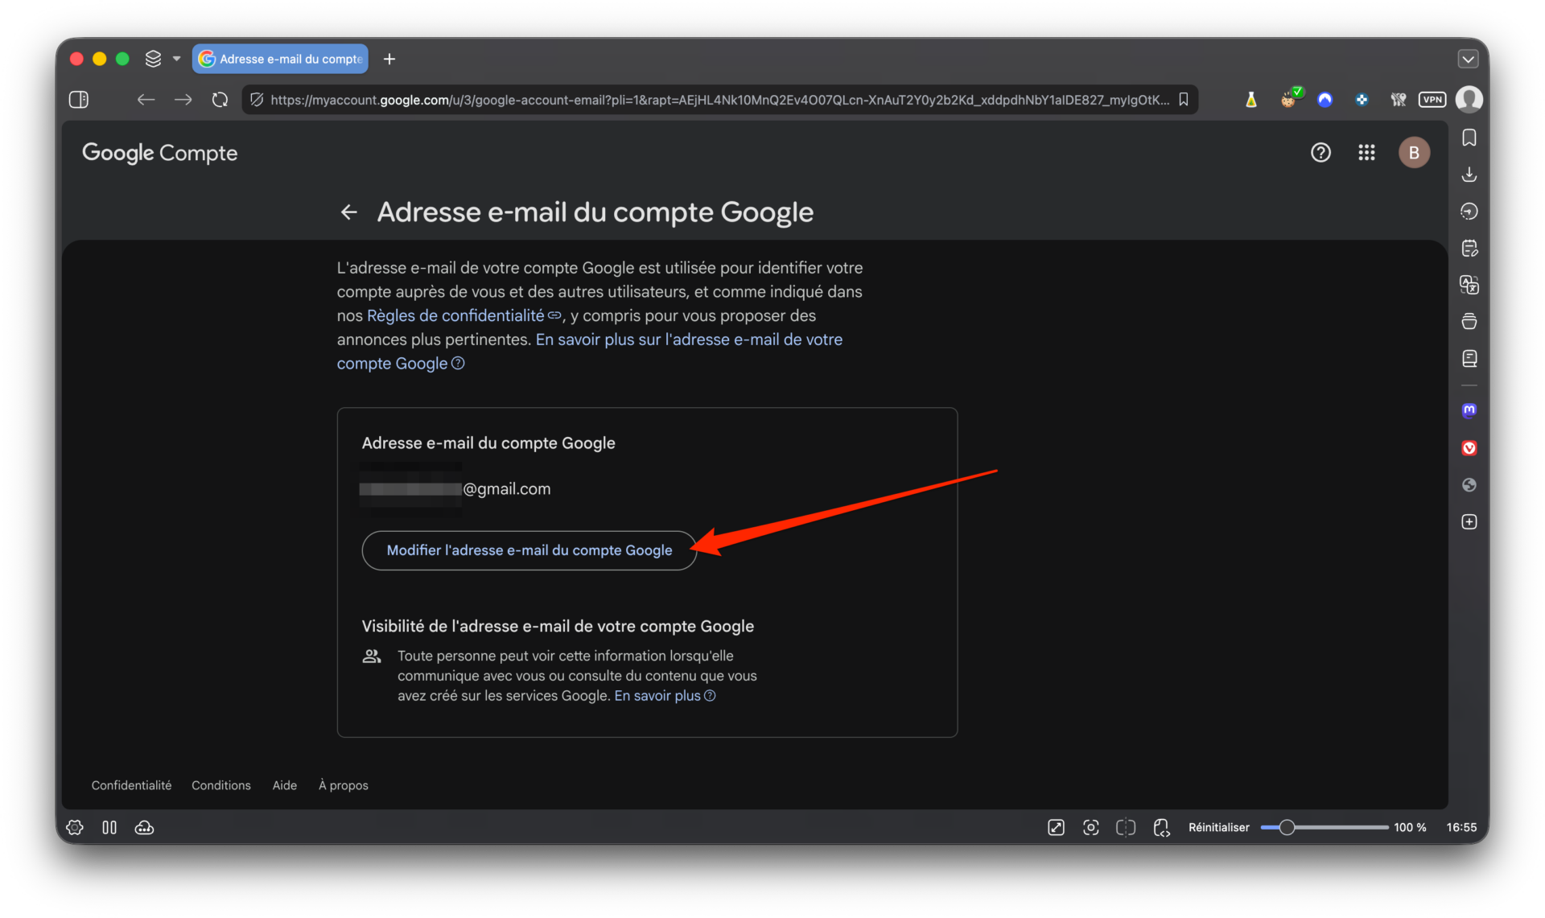Expand the tab list chevron button
Viewport: 1545px width, 918px height.
tap(1468, 59)
